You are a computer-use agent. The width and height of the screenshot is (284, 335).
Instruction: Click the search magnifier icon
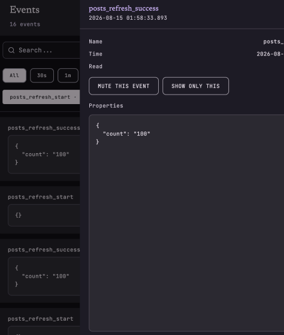click(x=11, y=50)
